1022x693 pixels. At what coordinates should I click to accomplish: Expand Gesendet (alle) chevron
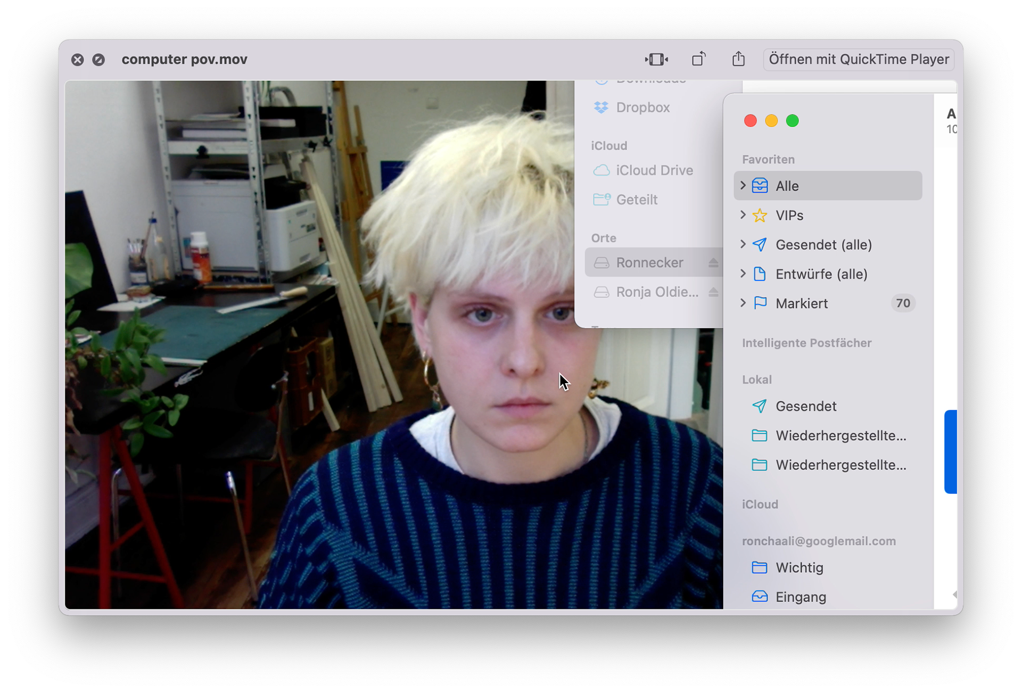pos(743,244)
